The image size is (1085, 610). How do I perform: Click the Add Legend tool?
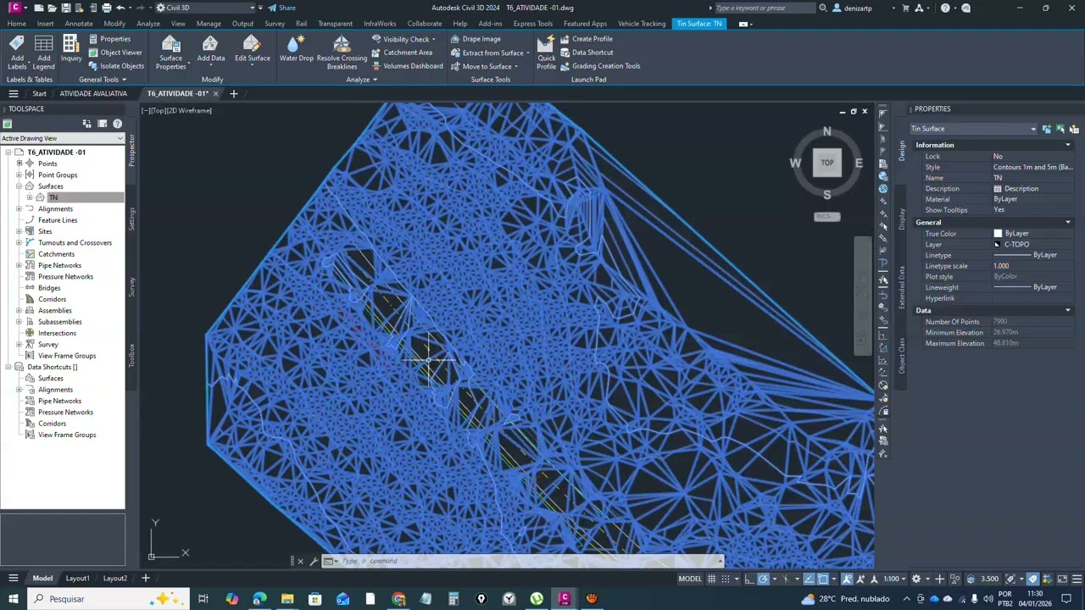click(44, 53)
